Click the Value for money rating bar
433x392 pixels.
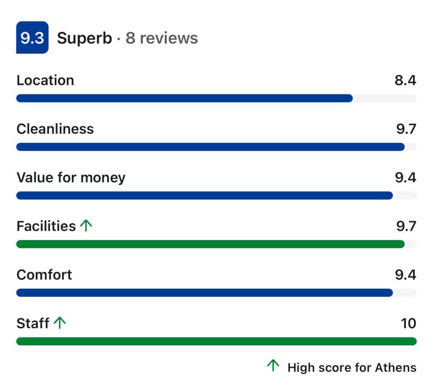click(216, 196)
